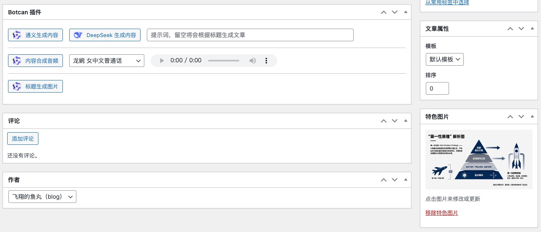Collapse the Botcan 插件 panel
Image resolution: width=541 pixels, height=232 pixels.
[x=406, y=12]
